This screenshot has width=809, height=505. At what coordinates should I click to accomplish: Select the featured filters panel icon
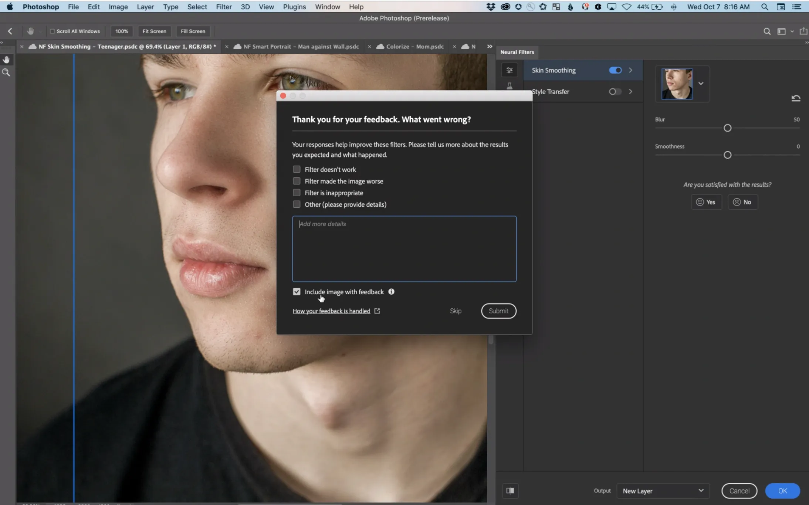pos(509,70)
